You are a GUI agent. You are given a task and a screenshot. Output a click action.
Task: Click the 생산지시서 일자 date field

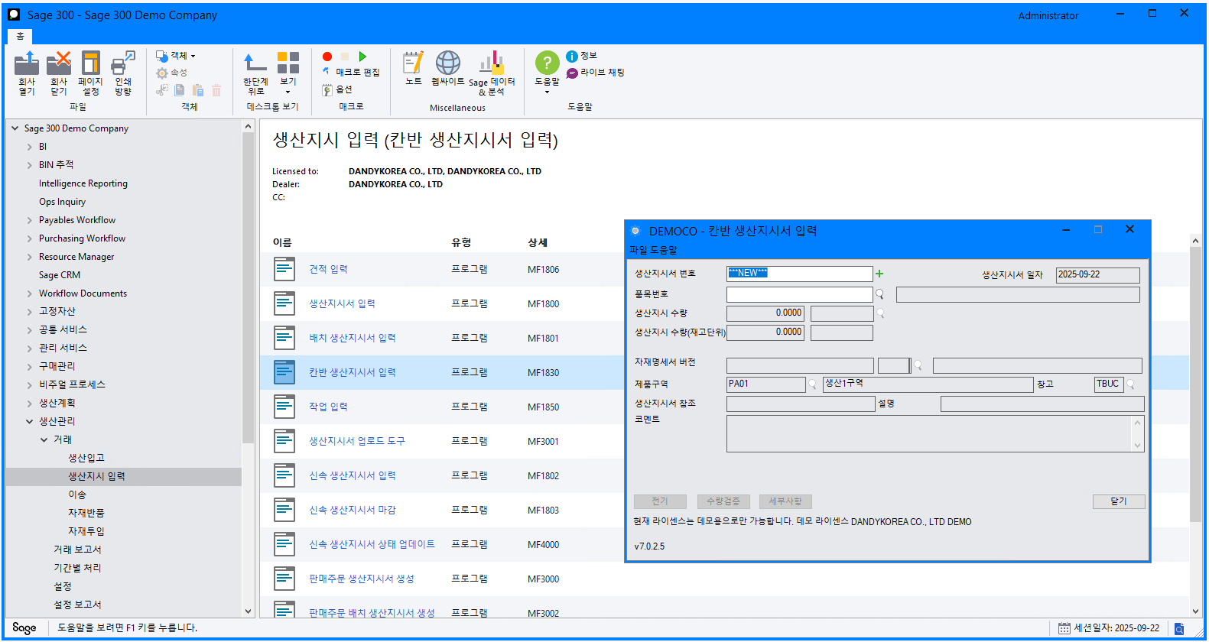click(x=1097, y=274)
